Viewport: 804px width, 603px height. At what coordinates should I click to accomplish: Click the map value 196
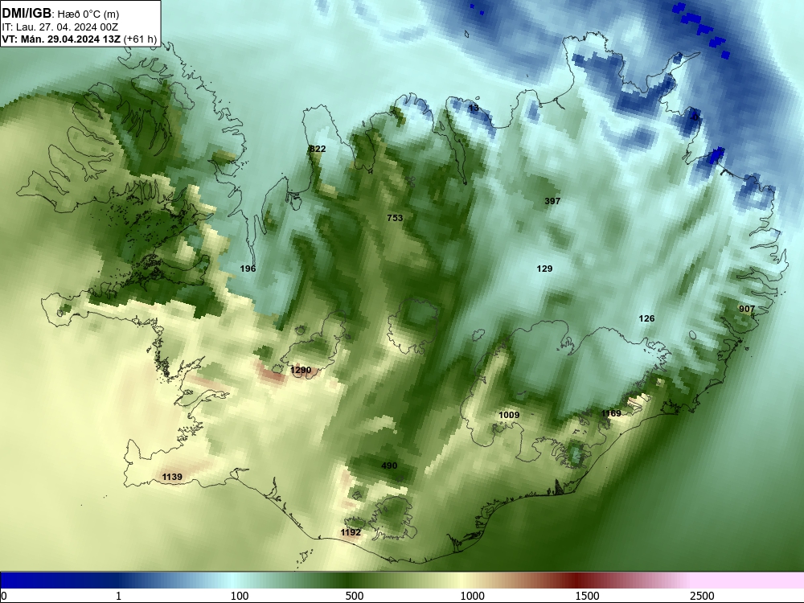click(x=248, y=269)
